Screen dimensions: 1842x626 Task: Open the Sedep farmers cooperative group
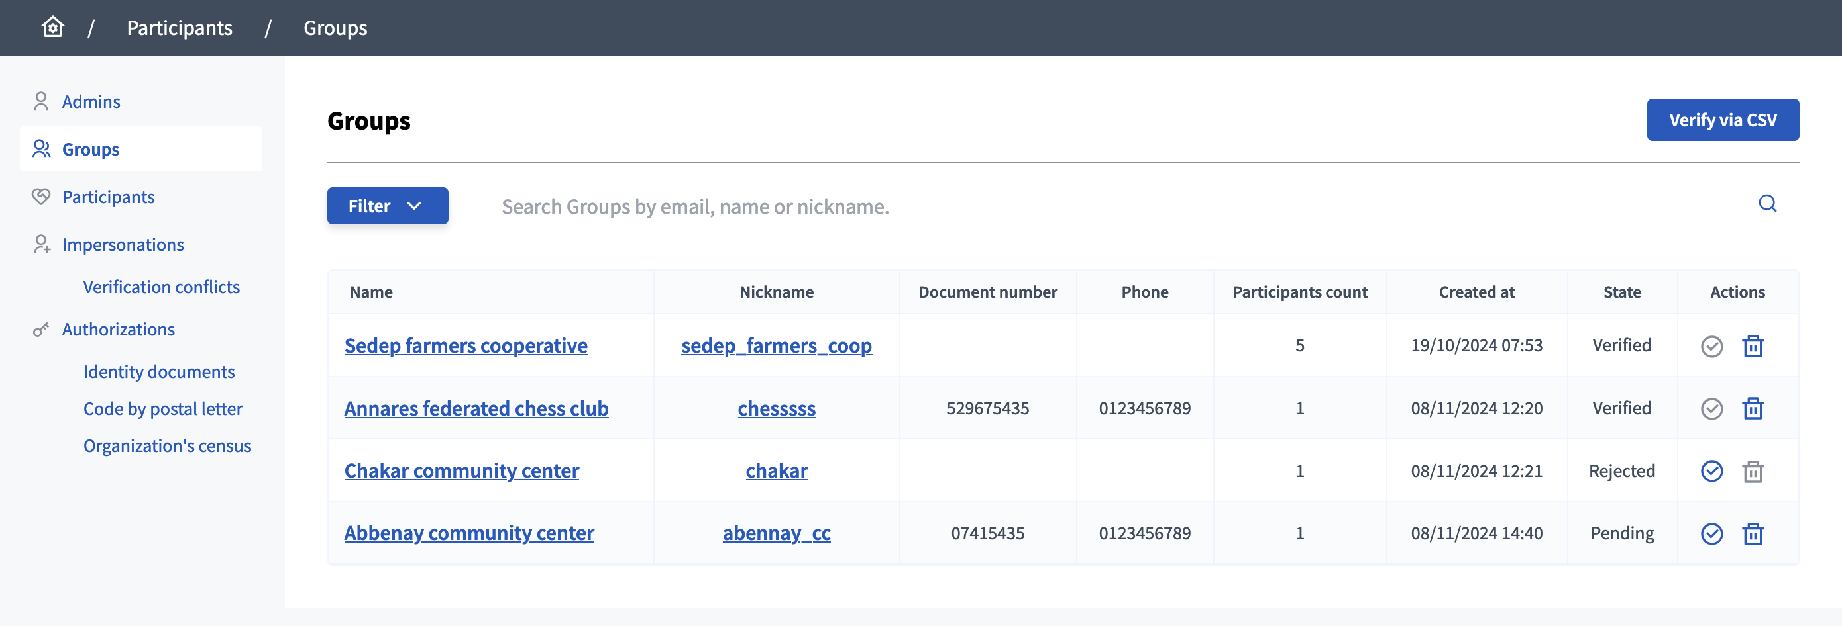point(466,345)
